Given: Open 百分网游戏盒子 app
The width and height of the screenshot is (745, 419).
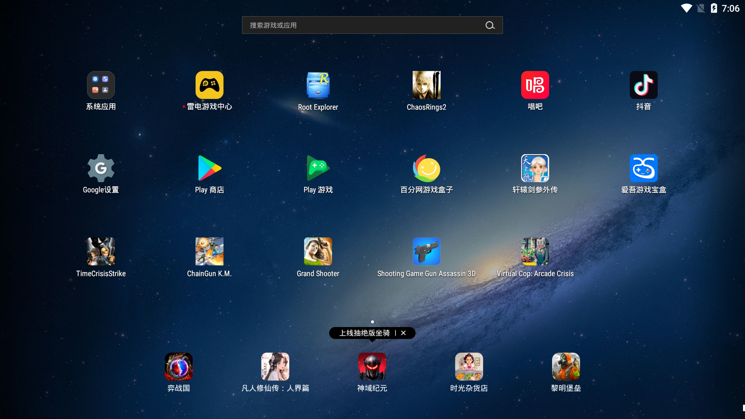Looking at the screenshot, I should click(x=427, y=168).
